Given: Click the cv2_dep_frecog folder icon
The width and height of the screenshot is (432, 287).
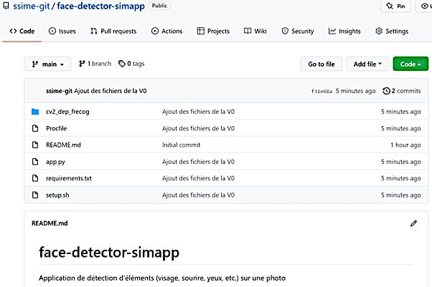Looking at the screenshot, I should (x=35, y=112).
